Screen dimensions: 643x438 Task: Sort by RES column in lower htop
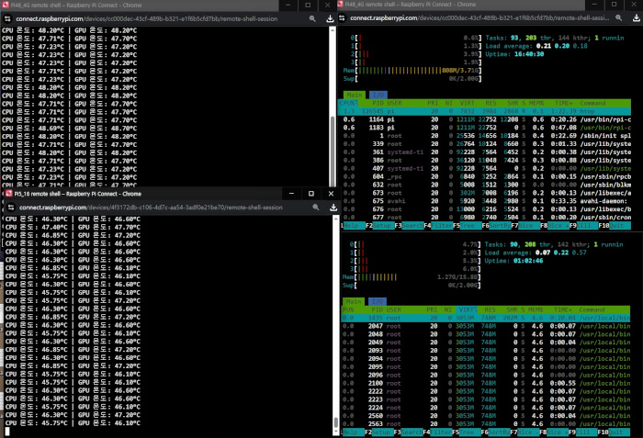point(490,309)
